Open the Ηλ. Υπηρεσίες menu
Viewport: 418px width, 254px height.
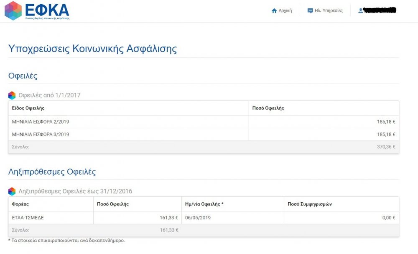click(329, 11)
